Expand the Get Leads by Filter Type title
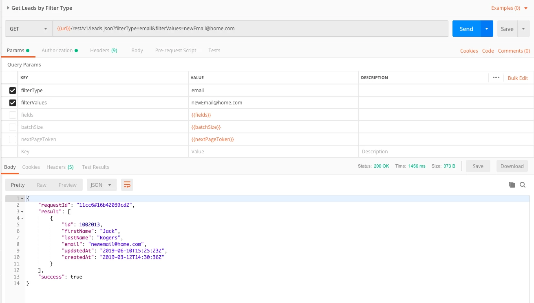The width and height of the screenshot is (534, 303). click(8, 8)
